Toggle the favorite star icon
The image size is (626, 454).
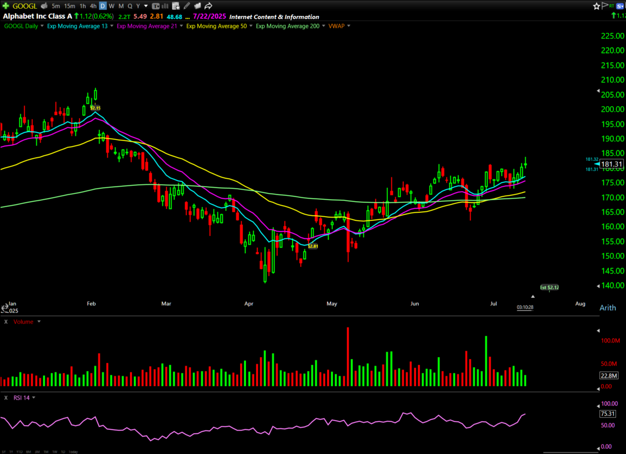(597, 6)
